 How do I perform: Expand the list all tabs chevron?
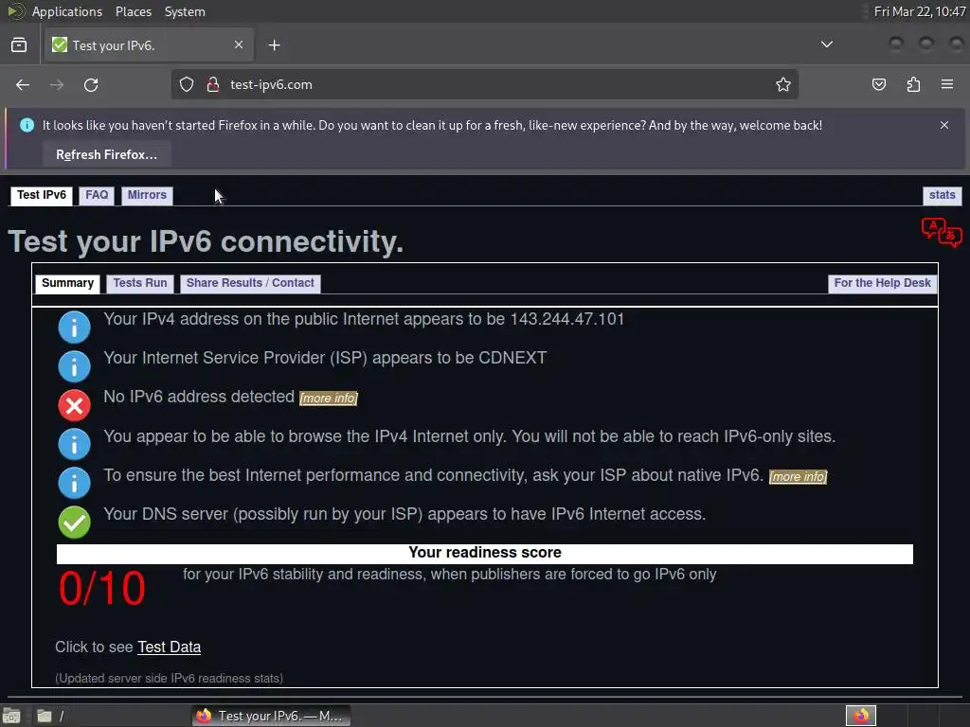point(826,44)
